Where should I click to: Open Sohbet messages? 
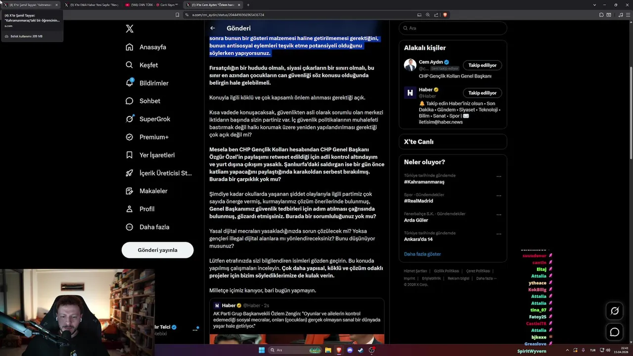[x=143, y=101]
